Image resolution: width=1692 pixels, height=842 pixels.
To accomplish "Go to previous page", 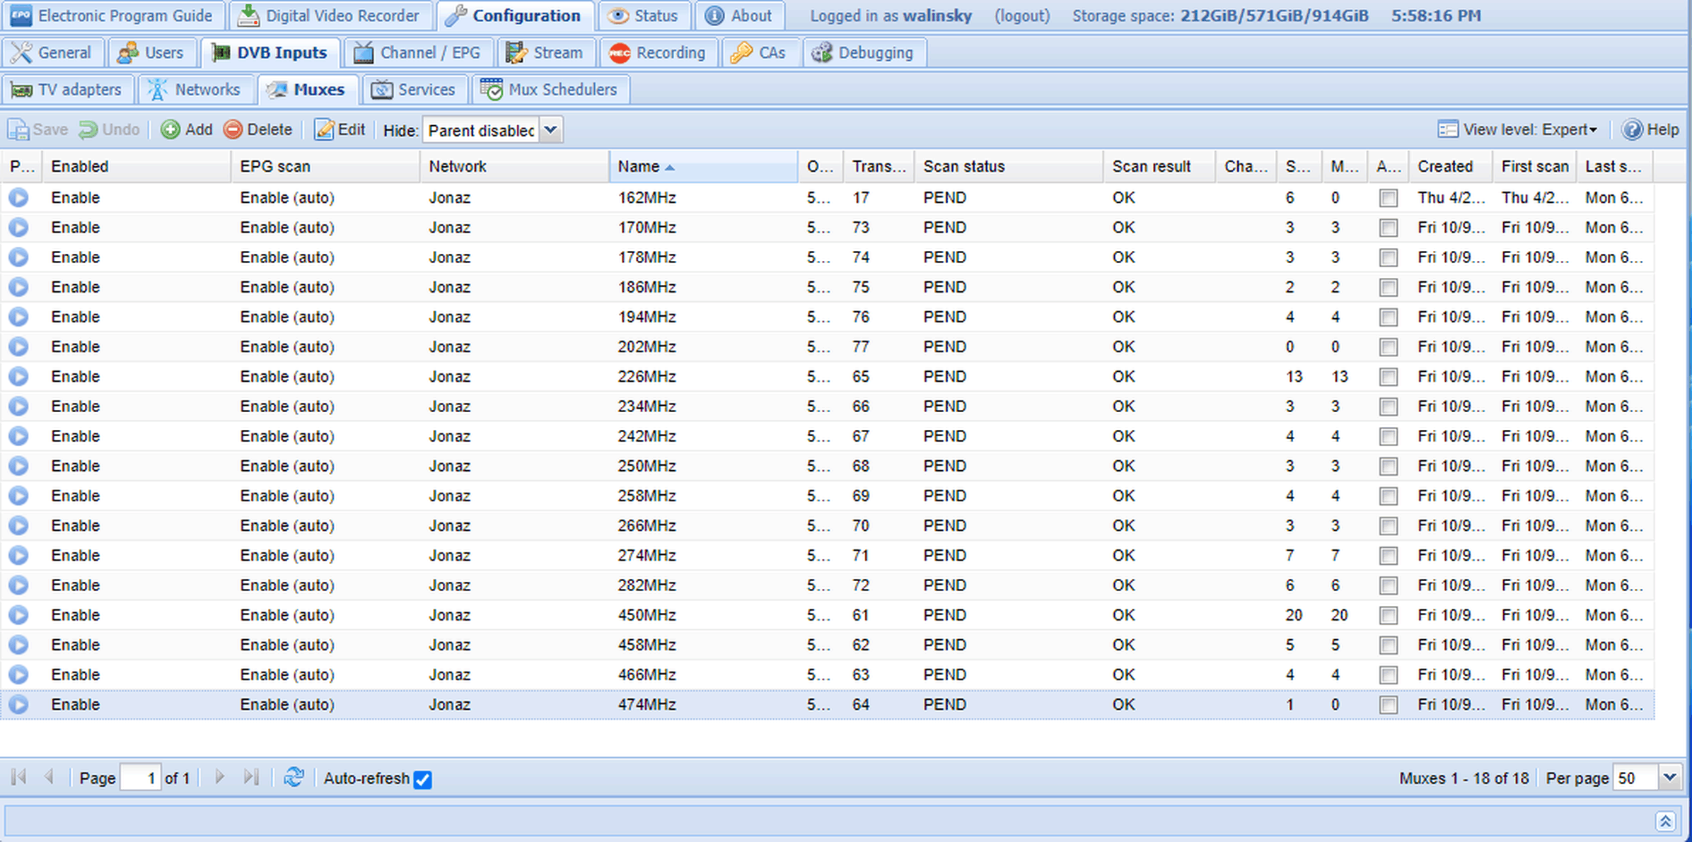I will pos(49,778).
